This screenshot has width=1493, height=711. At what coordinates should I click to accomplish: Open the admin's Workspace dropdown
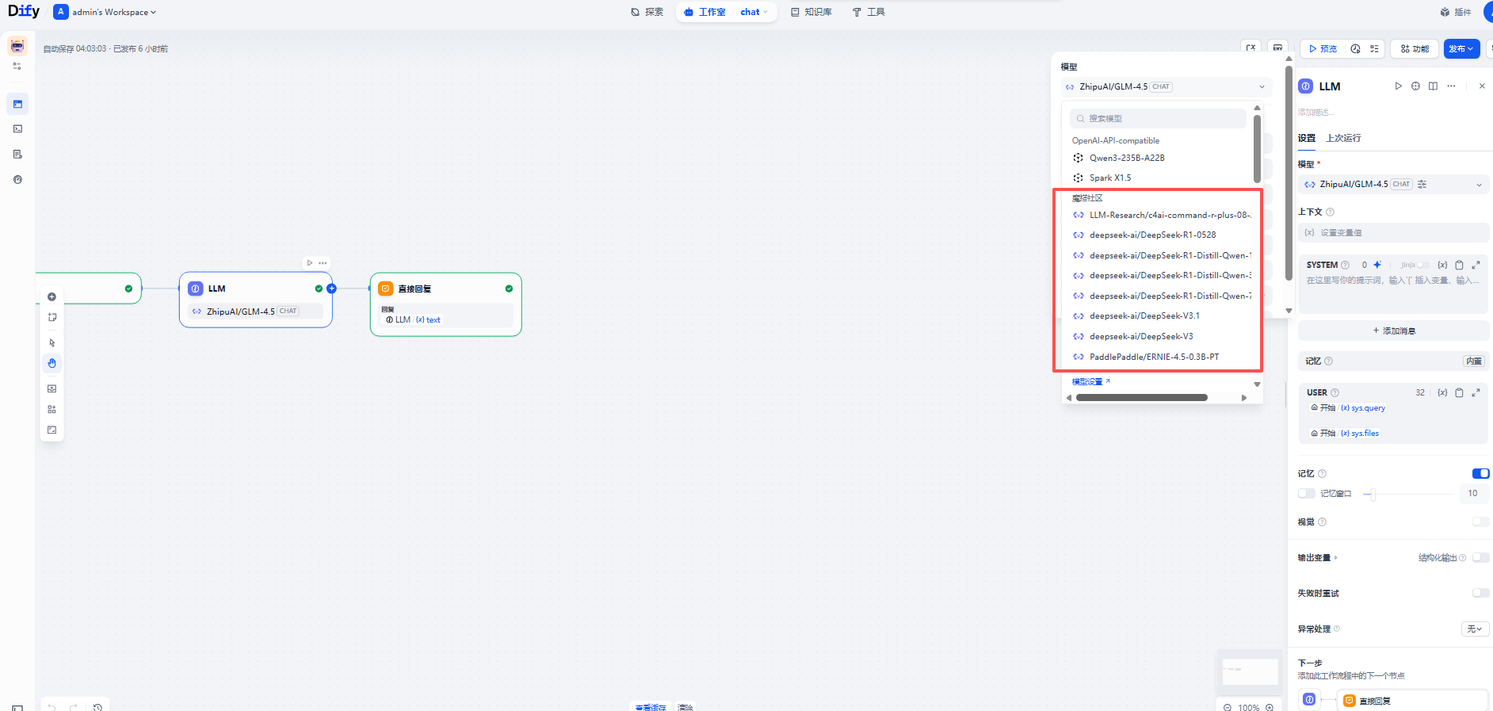pyautogui.click(x=105, y=12)
